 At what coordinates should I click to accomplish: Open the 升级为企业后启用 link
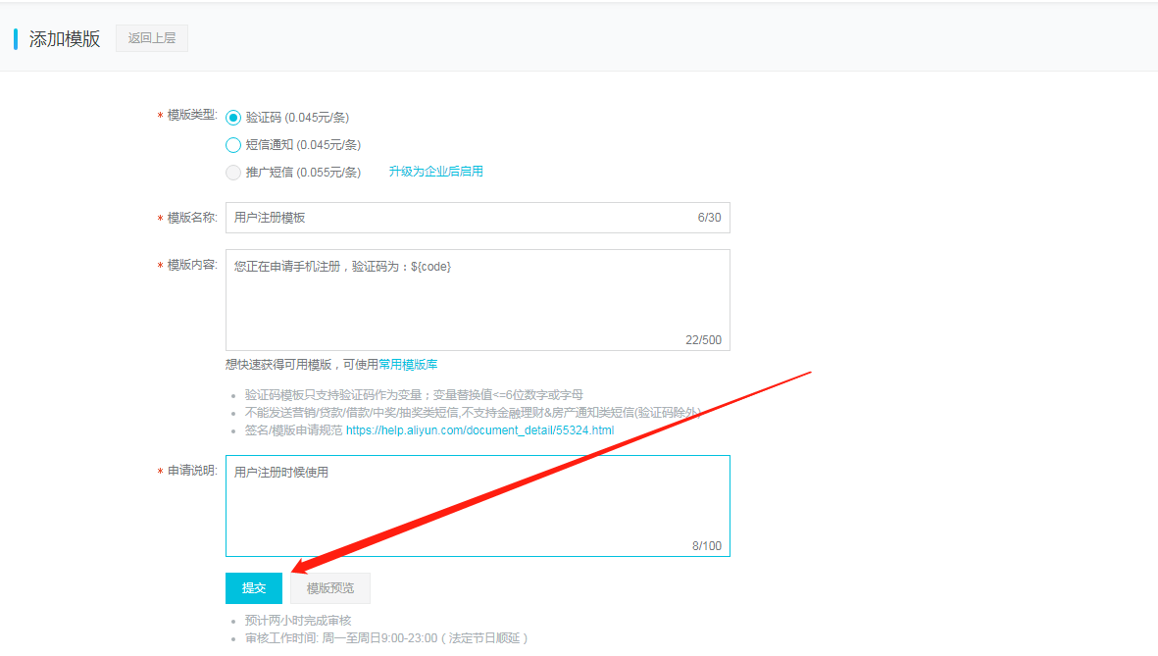click(x=435, y=172)
